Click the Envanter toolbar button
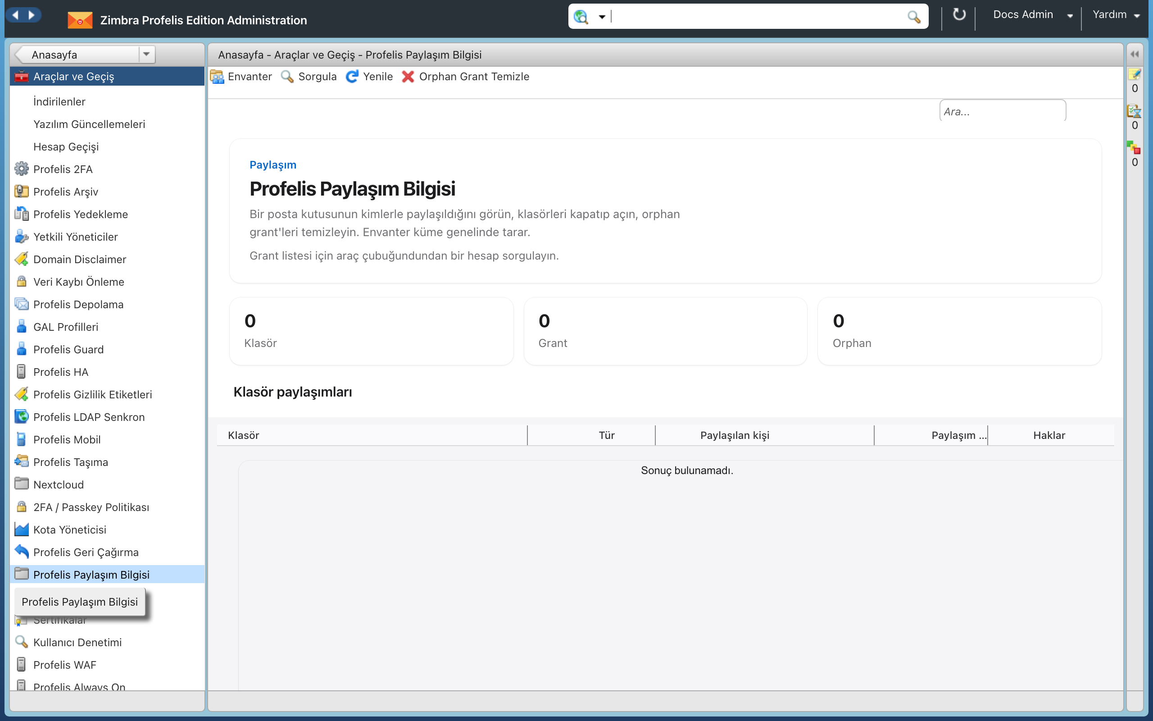This screenshot has height=721, width=1153. [241, 76]
